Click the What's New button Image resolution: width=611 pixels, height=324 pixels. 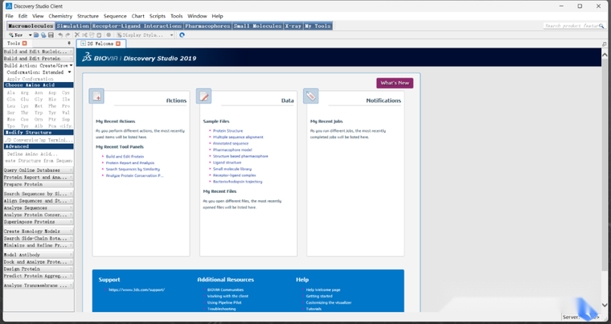point(395,83)
